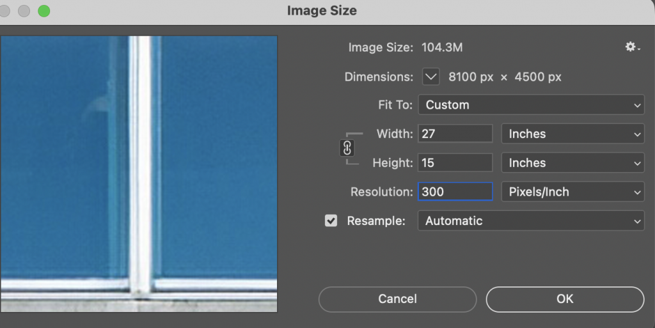Confirm with the OK button

pyautogui.click(x=565, y=299)
